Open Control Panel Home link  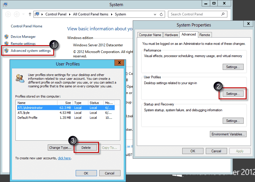click(x=26, y=26)
